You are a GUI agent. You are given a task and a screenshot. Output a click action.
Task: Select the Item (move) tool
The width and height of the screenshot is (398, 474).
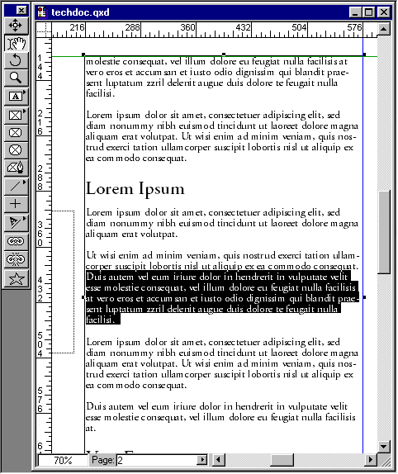point(16,26)
